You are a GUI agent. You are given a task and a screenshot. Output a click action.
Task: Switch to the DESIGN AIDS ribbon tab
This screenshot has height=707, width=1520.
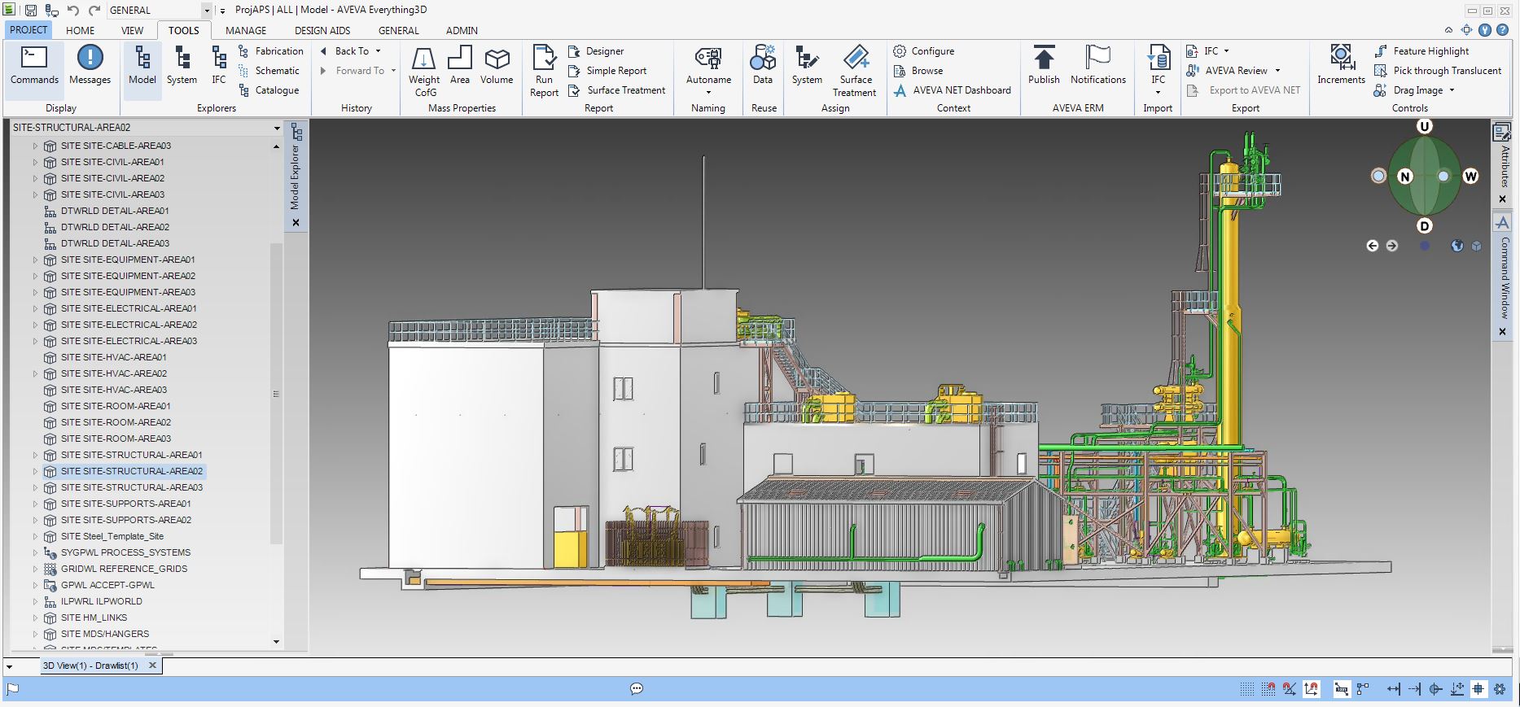tap(322, 31)
